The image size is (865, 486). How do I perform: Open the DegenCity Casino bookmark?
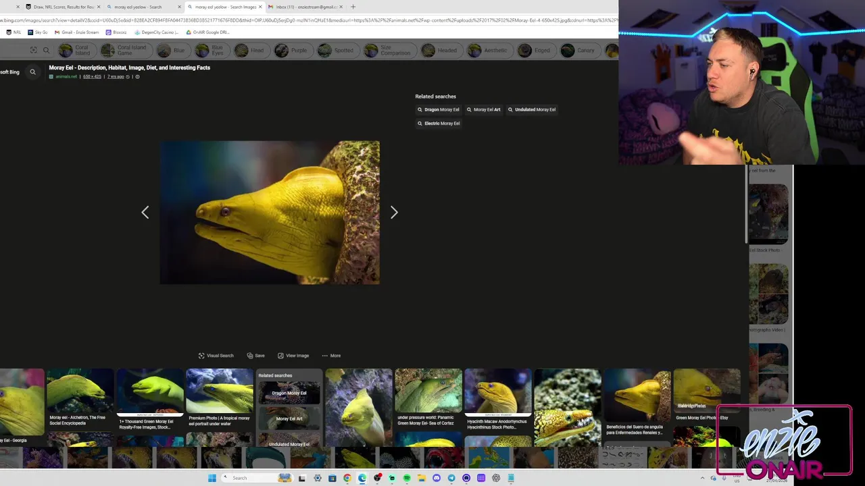coord(157,32)
